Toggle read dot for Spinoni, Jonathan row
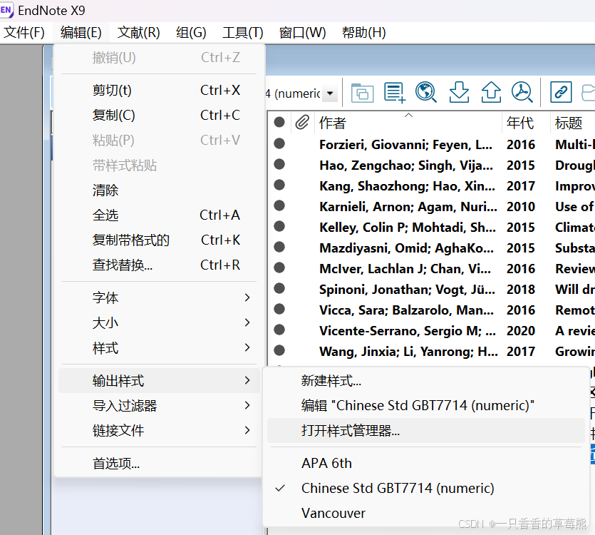Screen dimensions: 595x535 point(279,288)
